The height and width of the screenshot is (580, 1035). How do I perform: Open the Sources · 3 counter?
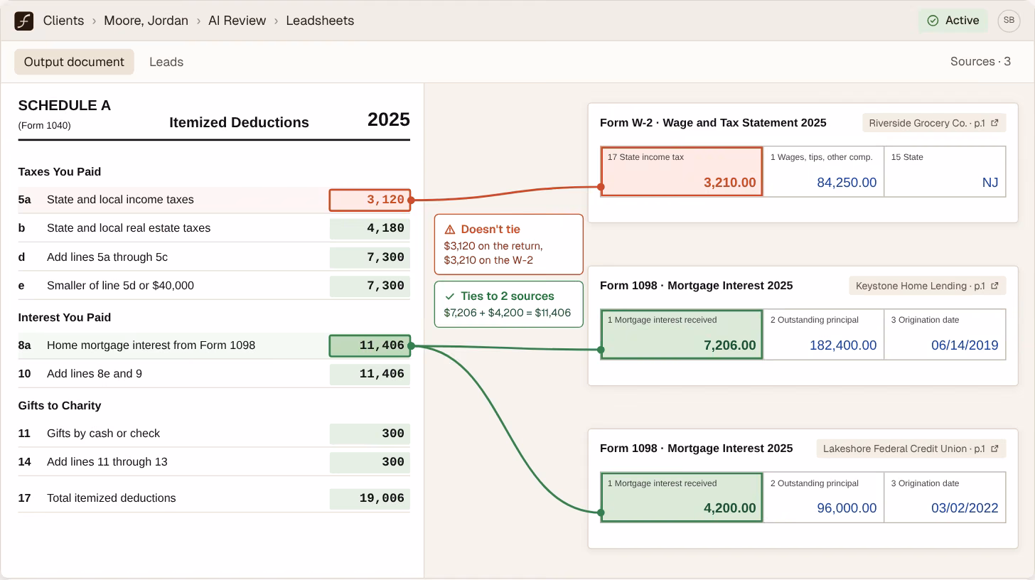click(980, 62)
